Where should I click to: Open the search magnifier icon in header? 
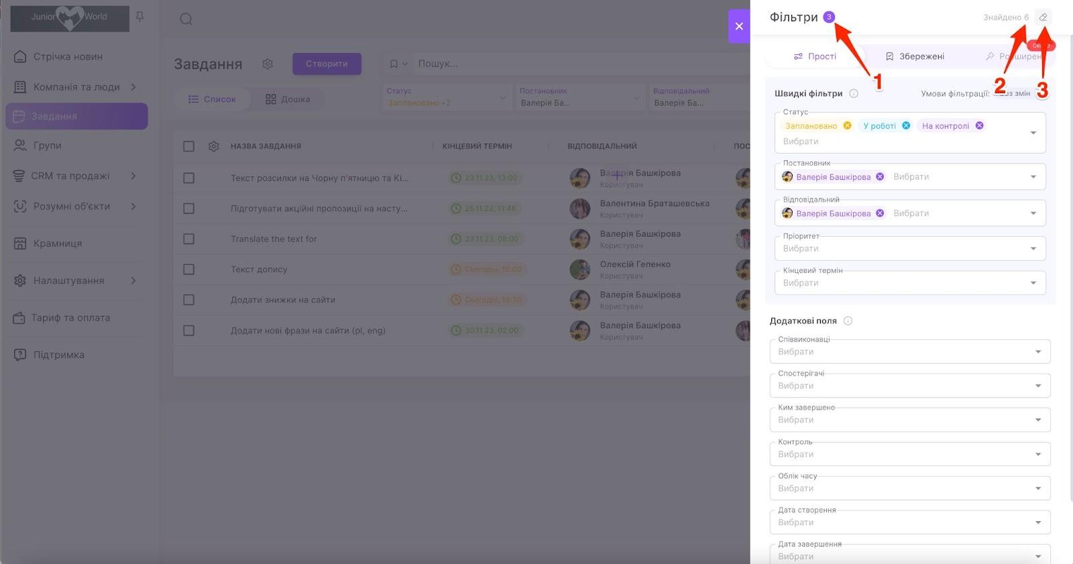tap(186, 19)
